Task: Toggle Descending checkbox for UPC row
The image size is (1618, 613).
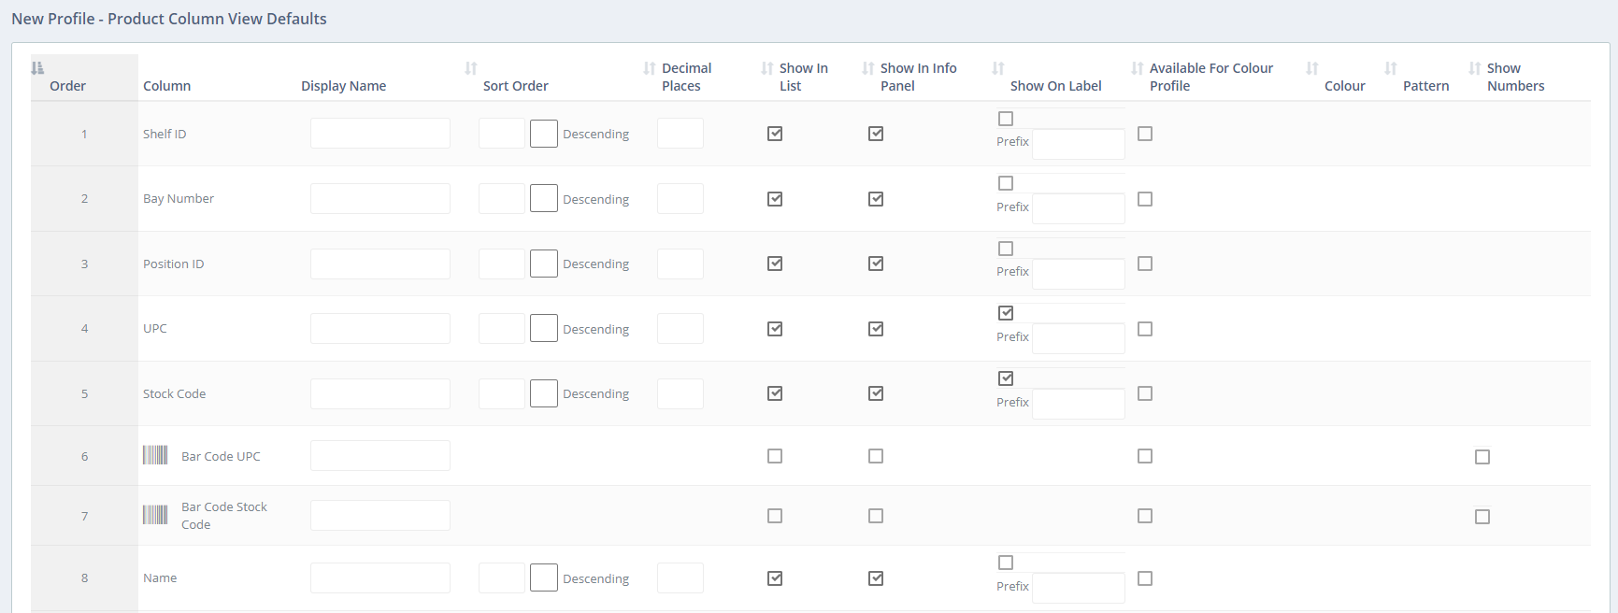Action: pos(544,328)
